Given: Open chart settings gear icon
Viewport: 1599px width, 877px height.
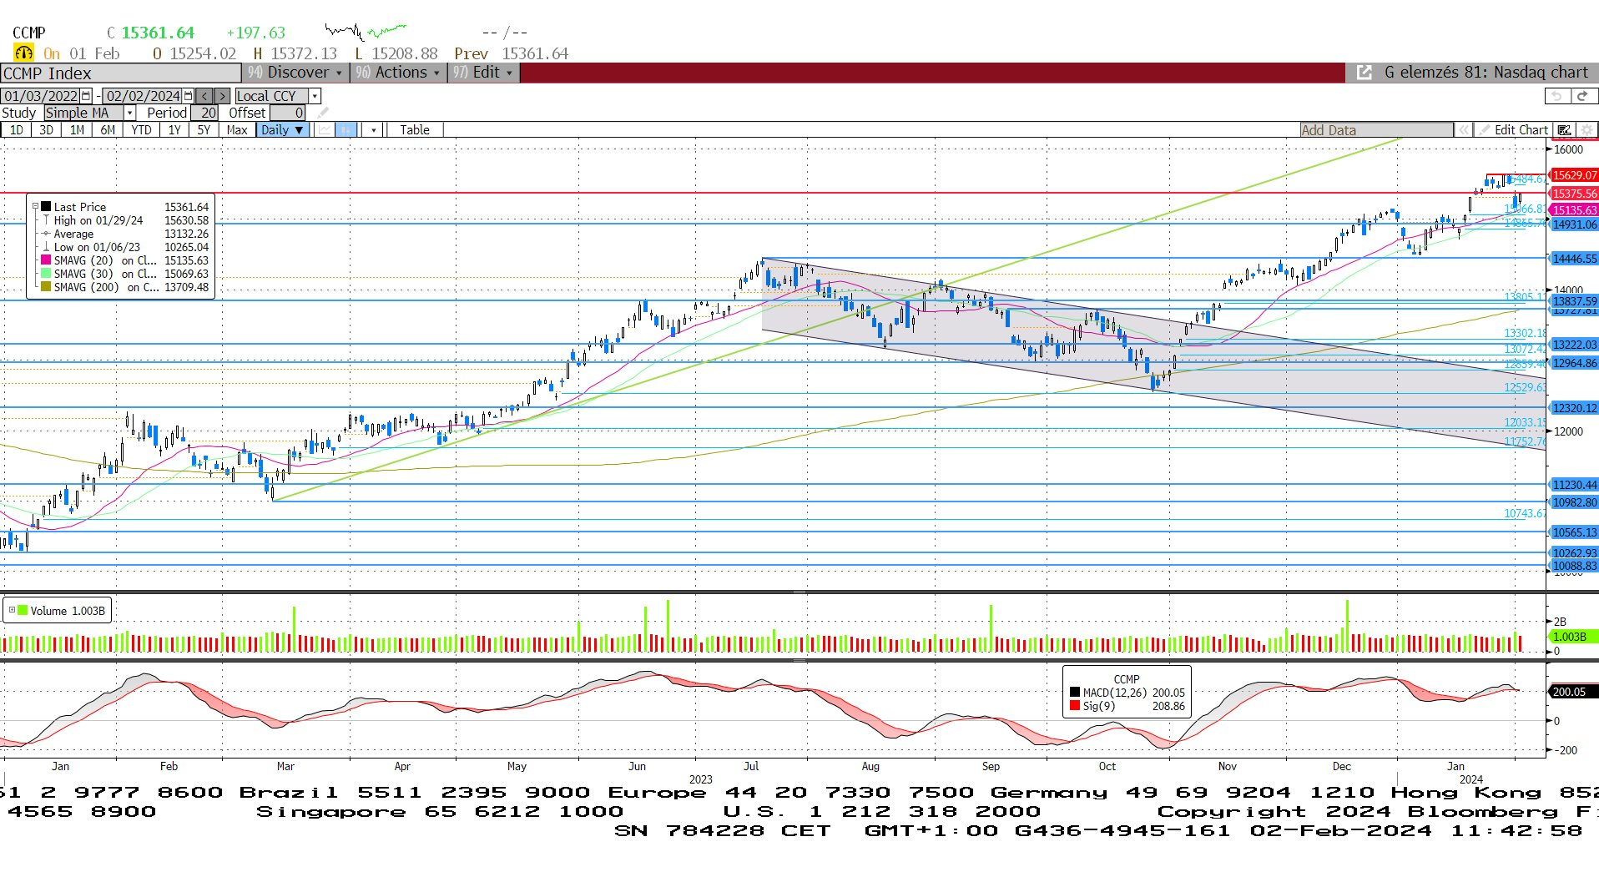Looking at the screenshot, I should 1587,130.
